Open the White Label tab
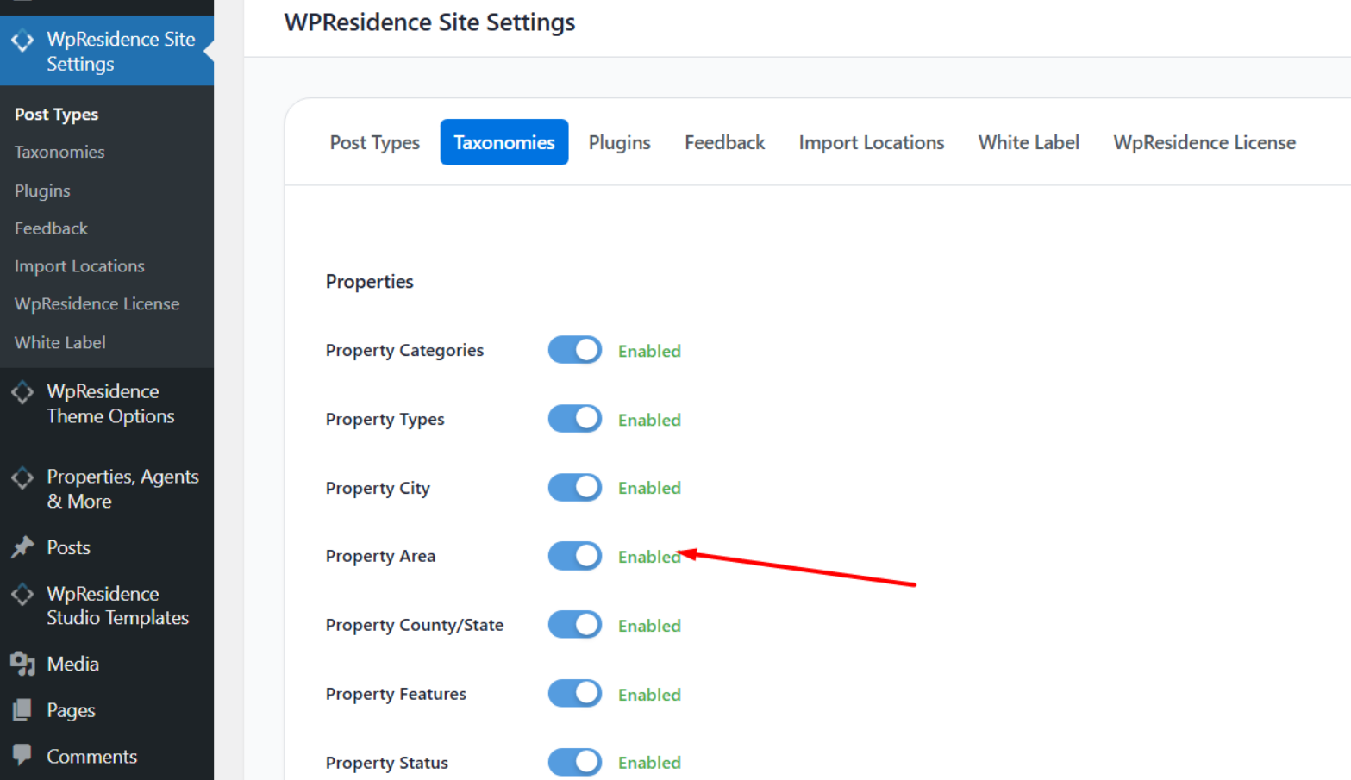 tap(1029, 142)
